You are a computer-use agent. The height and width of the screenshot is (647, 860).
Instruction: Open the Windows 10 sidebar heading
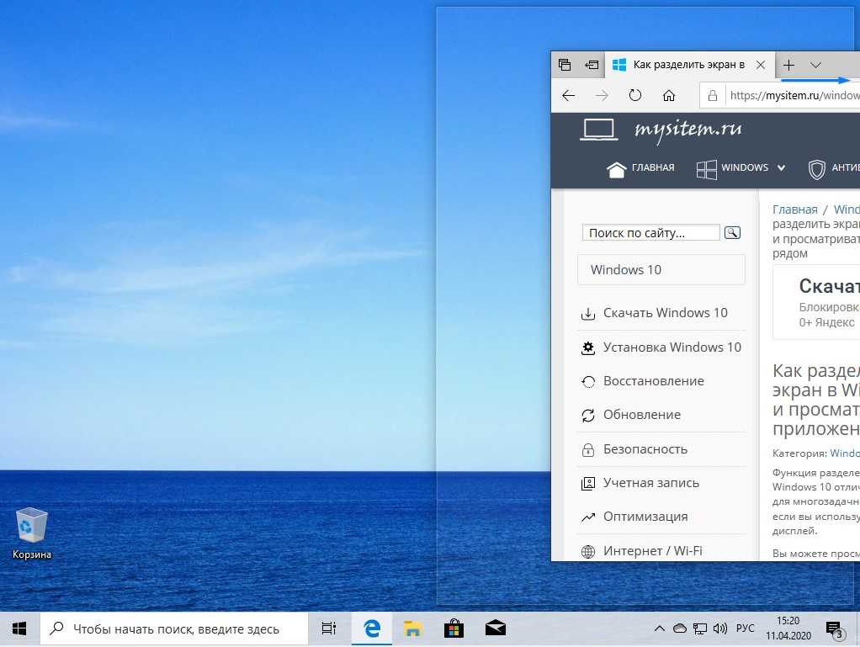tap(661, 270)
